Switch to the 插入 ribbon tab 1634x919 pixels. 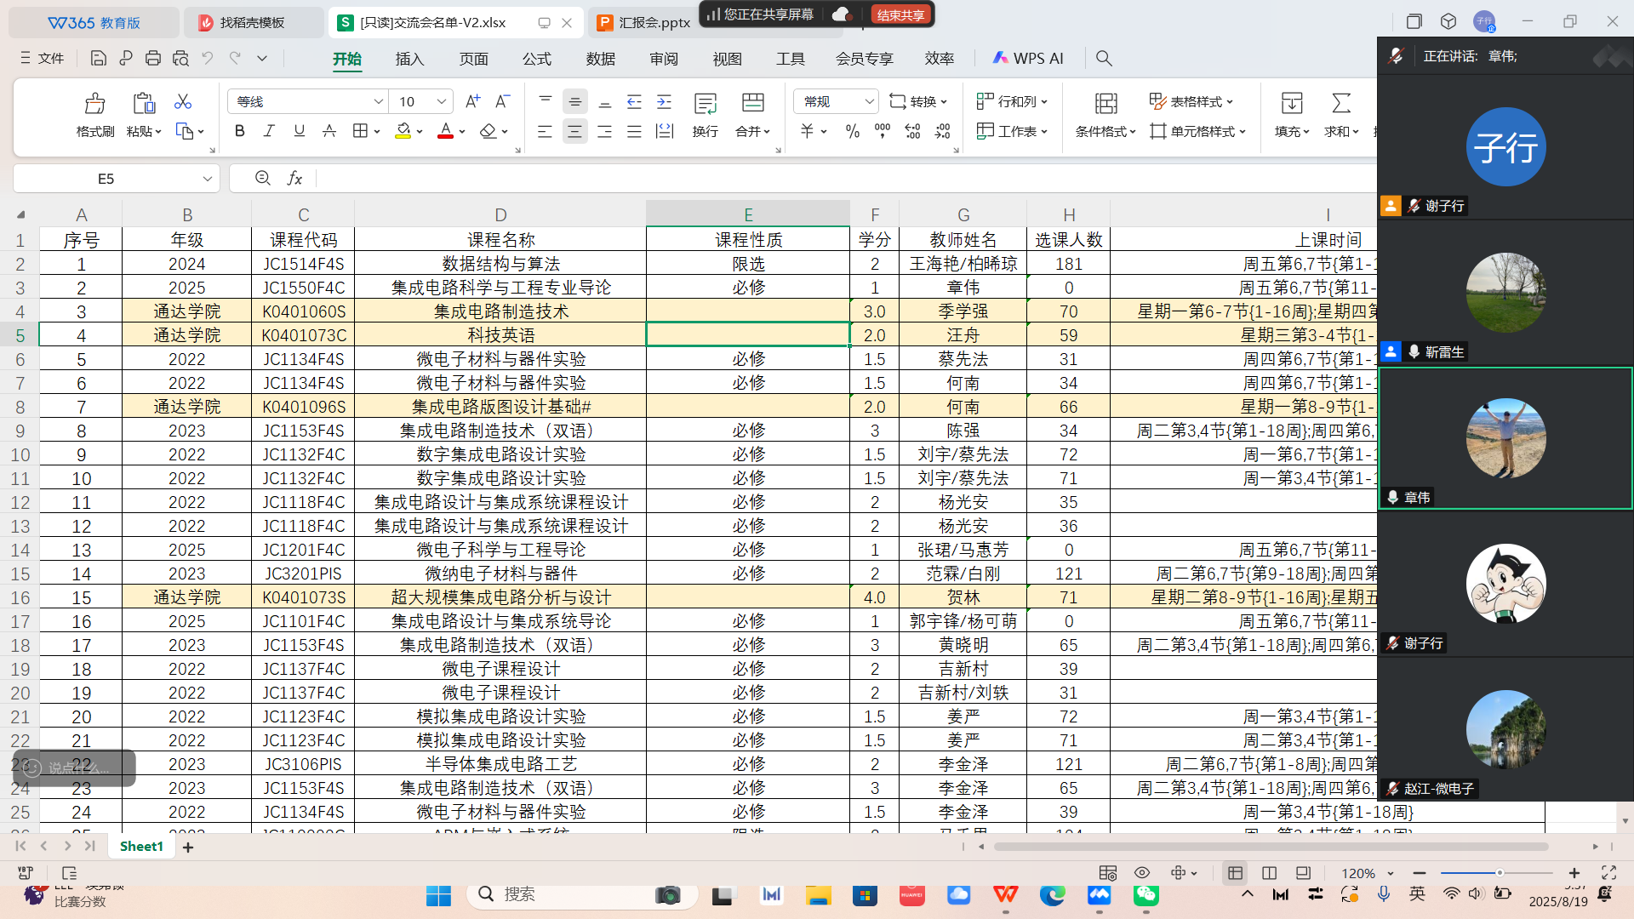409,58
